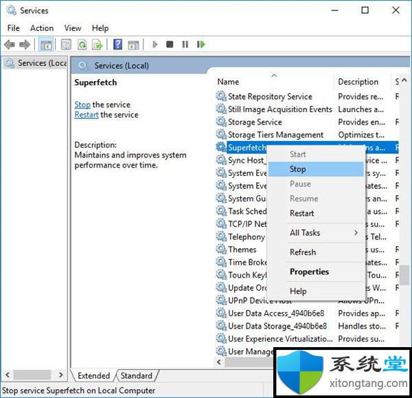
Task: Click the Services (Local) pane header
Action: pyautogui.click(x=122, y=65)
